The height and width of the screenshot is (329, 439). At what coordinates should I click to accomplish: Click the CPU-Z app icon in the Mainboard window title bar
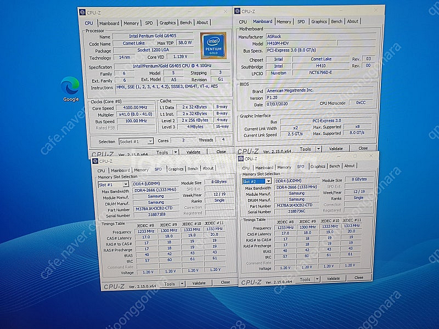click(238, 11)
